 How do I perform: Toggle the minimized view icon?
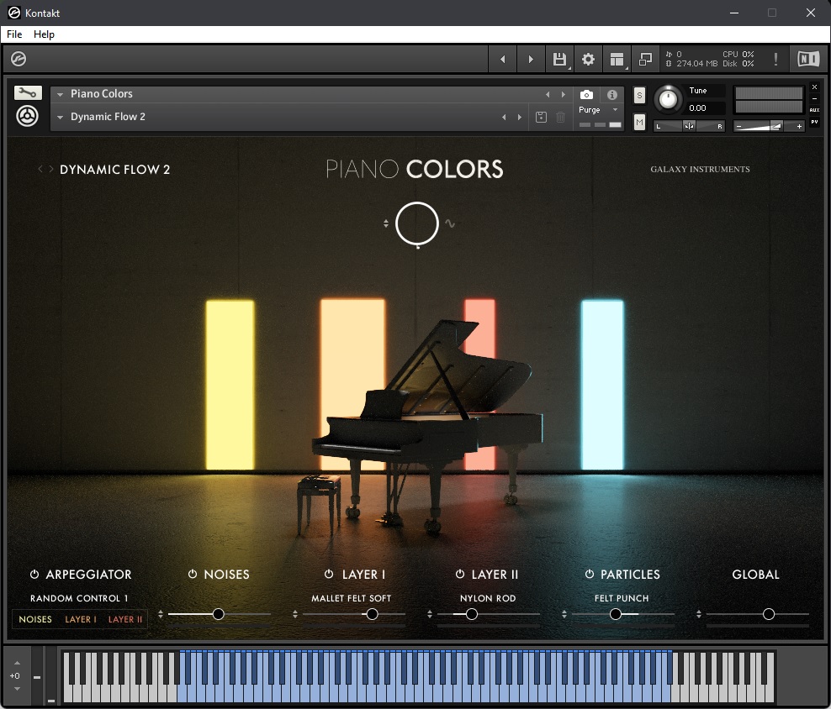click(645, 59)
